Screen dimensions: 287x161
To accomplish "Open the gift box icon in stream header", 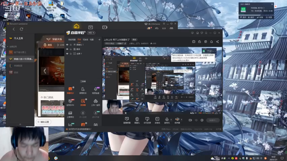I will click(205, 42).
